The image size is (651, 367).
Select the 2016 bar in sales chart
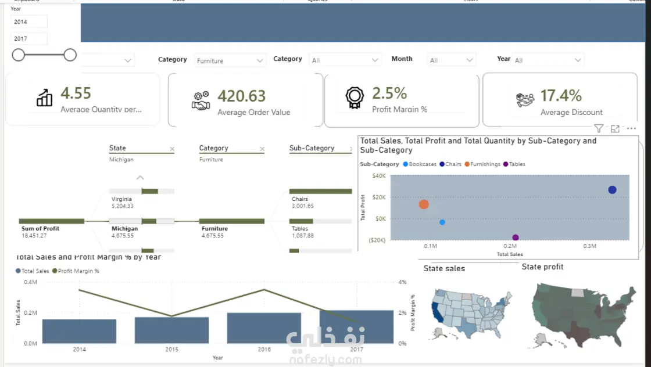click(264, 328)
